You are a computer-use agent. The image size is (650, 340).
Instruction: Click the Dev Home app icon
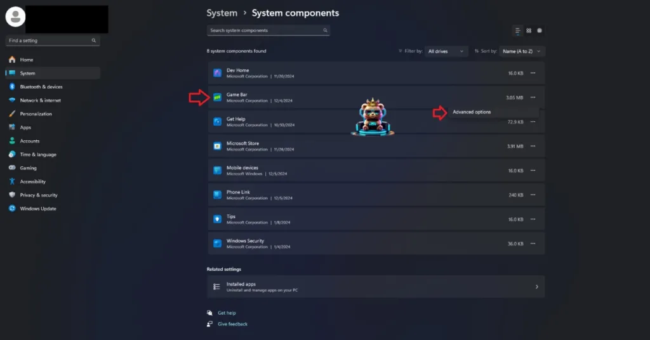pyautogui.click(x=217, y=73)
